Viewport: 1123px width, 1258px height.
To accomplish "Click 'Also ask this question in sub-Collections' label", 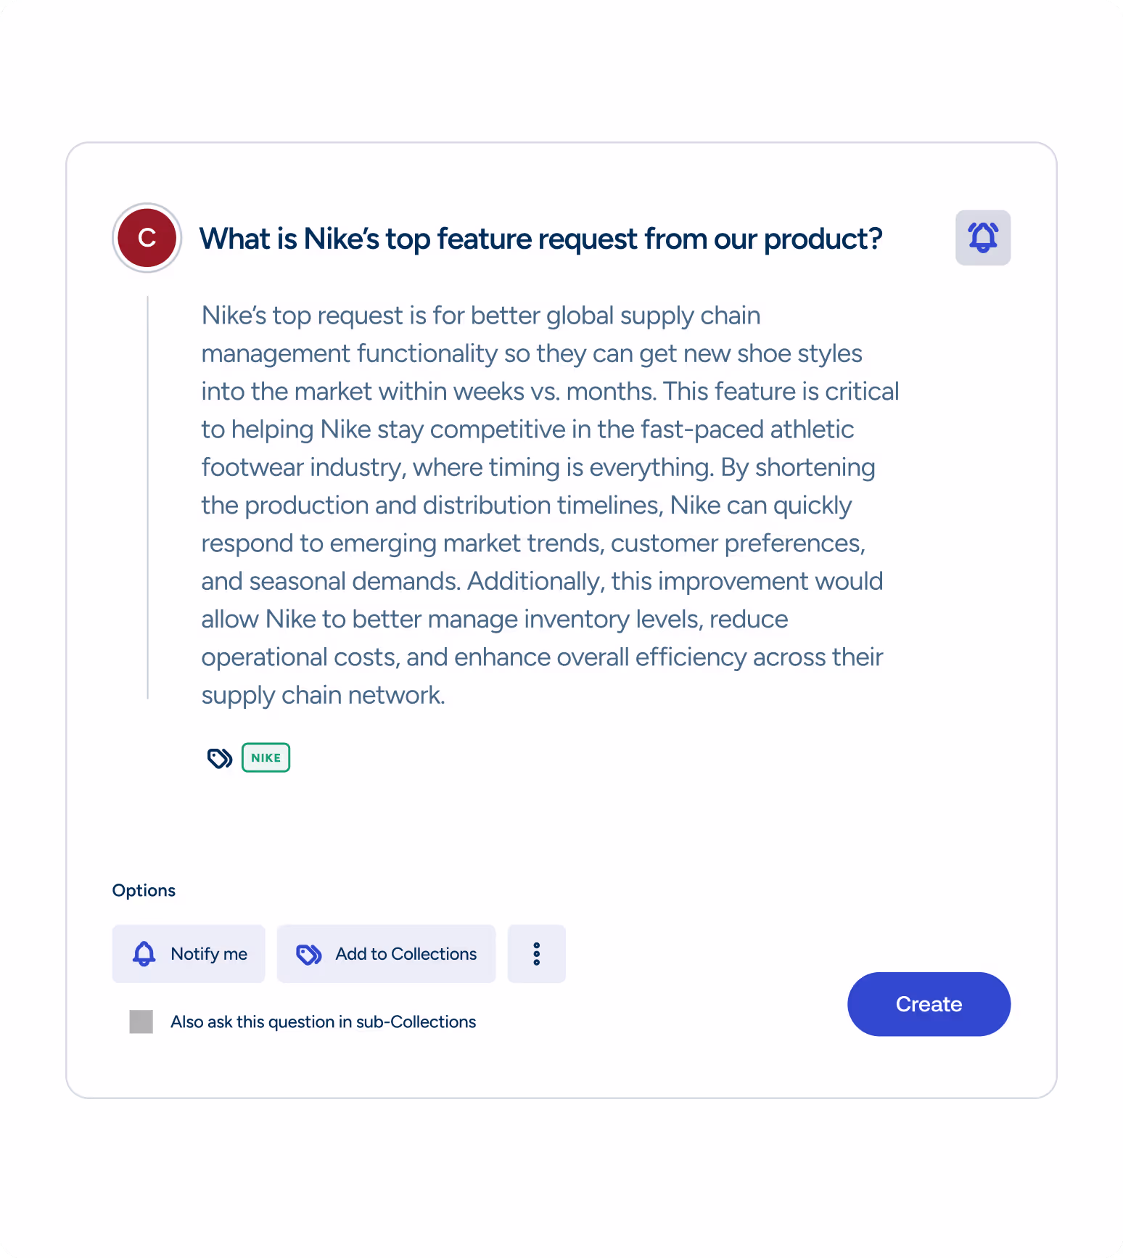I will click(323, 1021).
